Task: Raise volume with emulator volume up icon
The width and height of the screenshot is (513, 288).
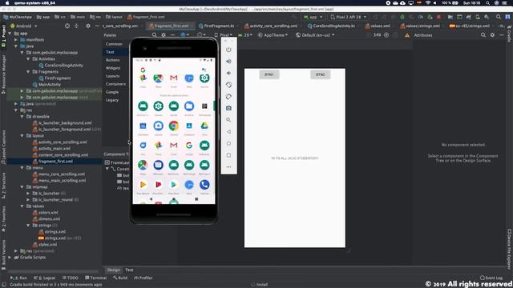Action: coord(228,61)
